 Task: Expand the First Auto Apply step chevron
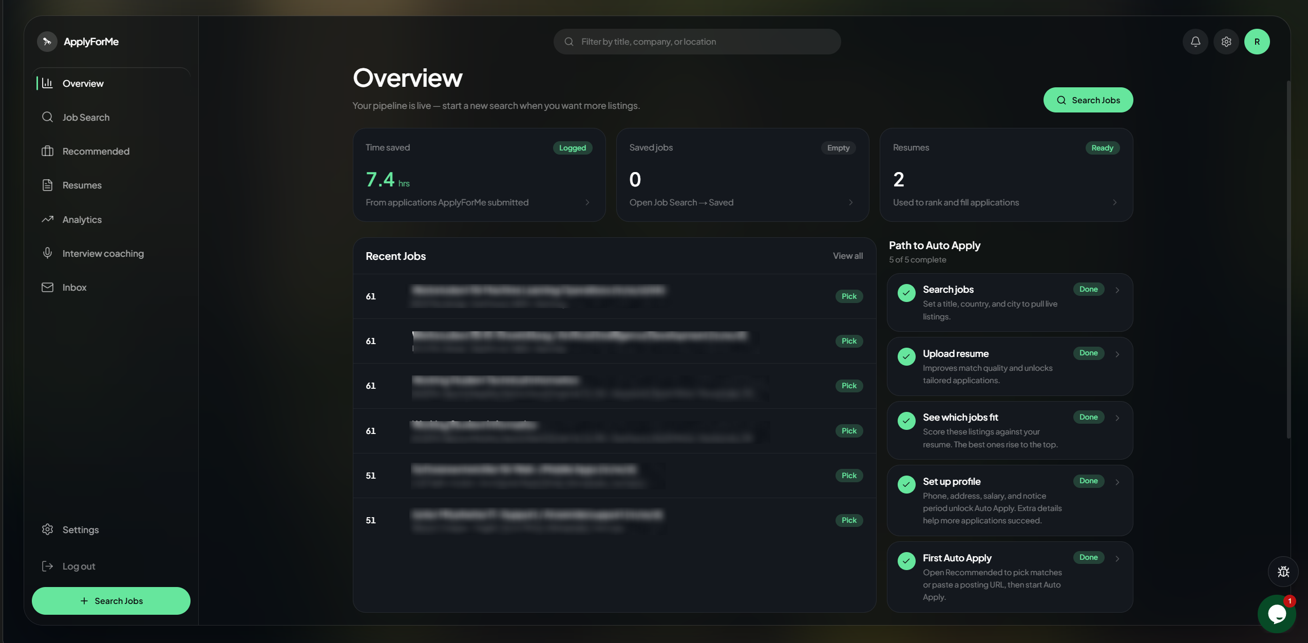click(x=1117, y=558)
